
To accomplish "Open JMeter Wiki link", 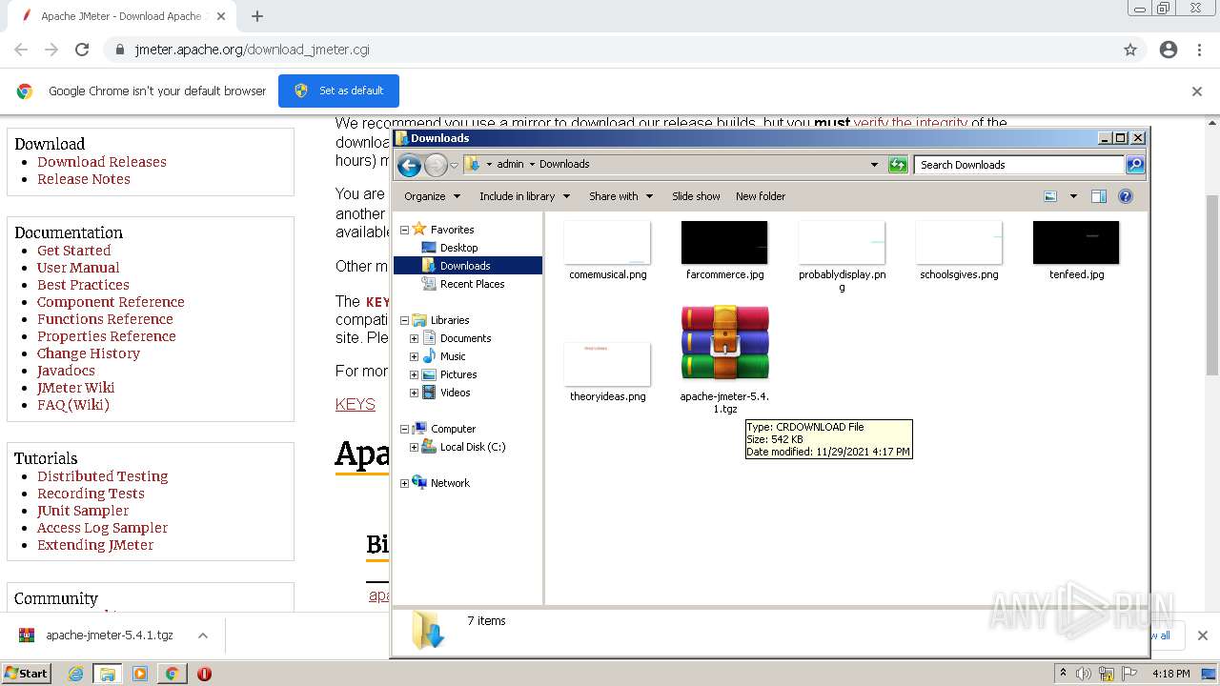I will (x=76, y=388).
